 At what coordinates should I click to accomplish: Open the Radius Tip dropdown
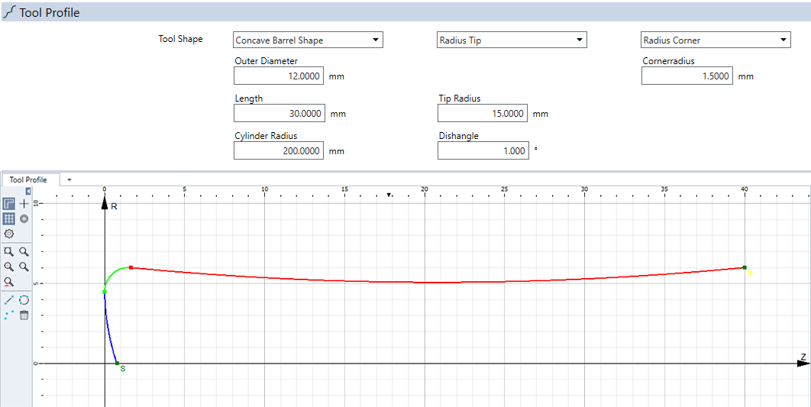coord(512,40)
